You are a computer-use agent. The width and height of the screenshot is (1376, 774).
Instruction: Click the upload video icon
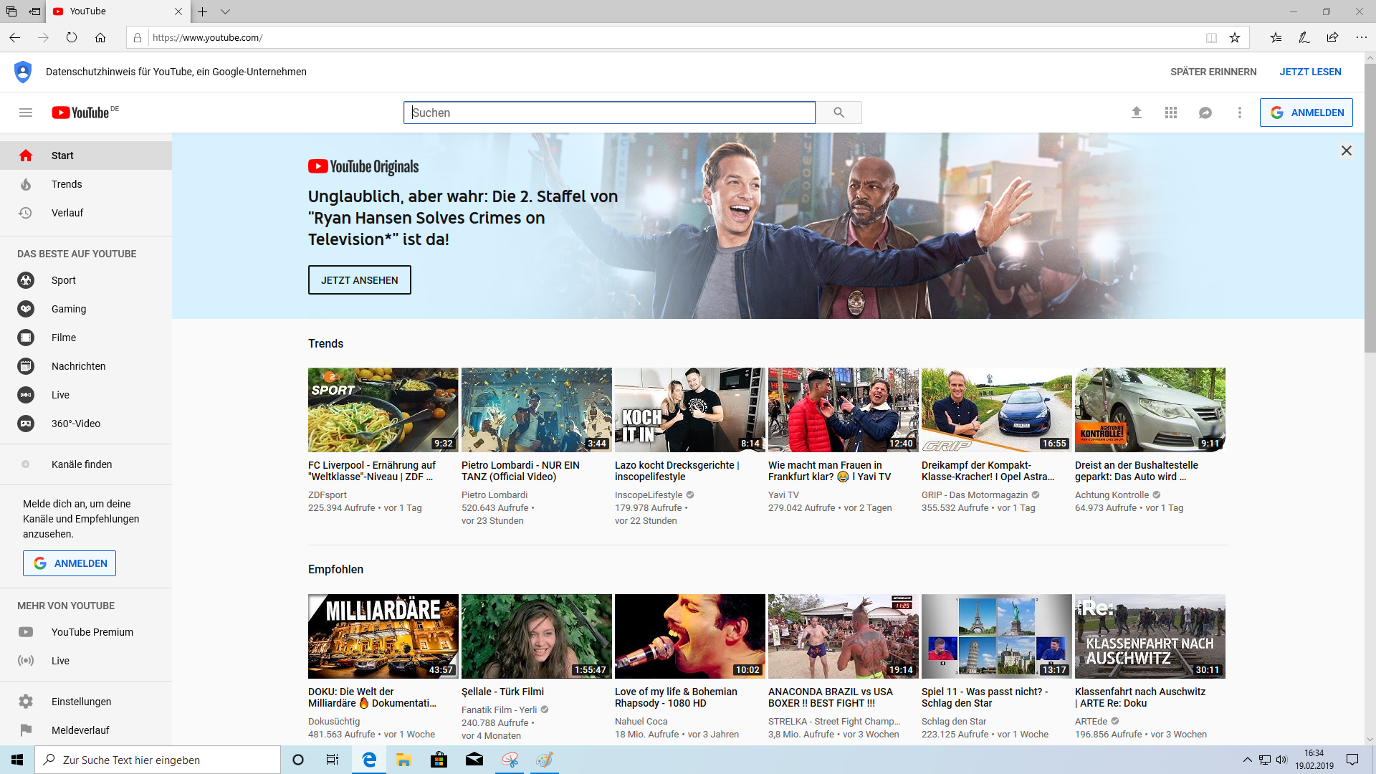point(1137,113)
